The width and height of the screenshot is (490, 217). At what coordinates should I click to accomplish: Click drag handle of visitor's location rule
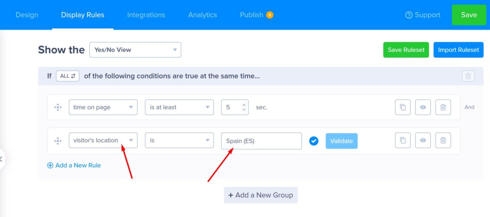pyautogui.click(x=58, y=141)
